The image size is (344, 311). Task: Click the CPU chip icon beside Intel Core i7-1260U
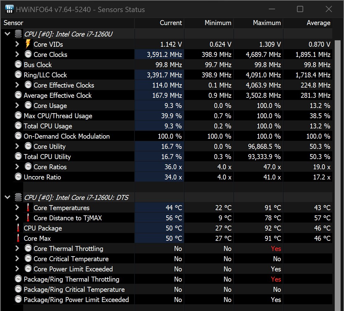pyautogui.click(x=18, y=34)
